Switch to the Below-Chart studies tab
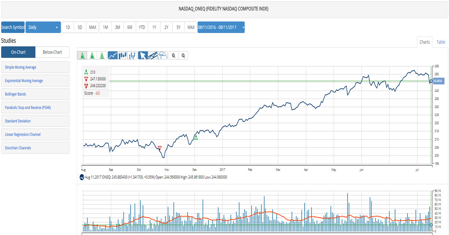Screen dimensions: 449x235 pos(52,52)
